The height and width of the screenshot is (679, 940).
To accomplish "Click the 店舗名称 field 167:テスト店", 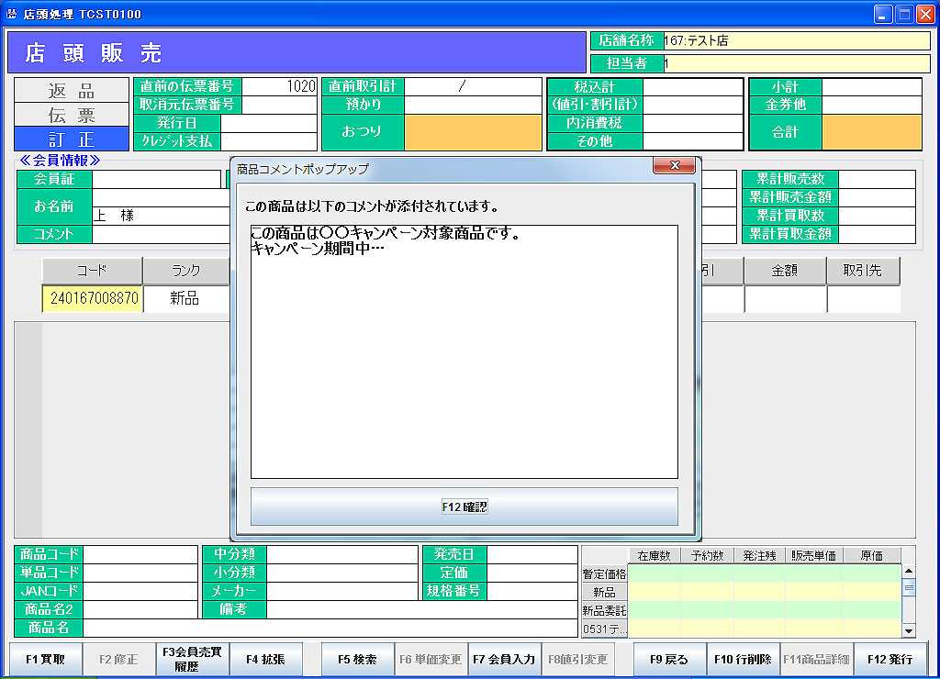I will pos(797,40).
